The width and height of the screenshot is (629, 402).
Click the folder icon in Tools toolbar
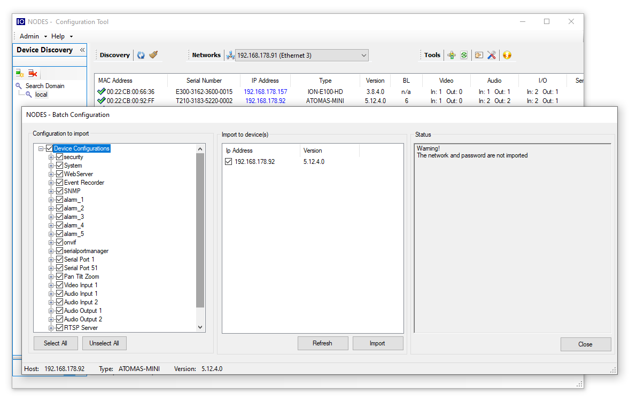479,55
